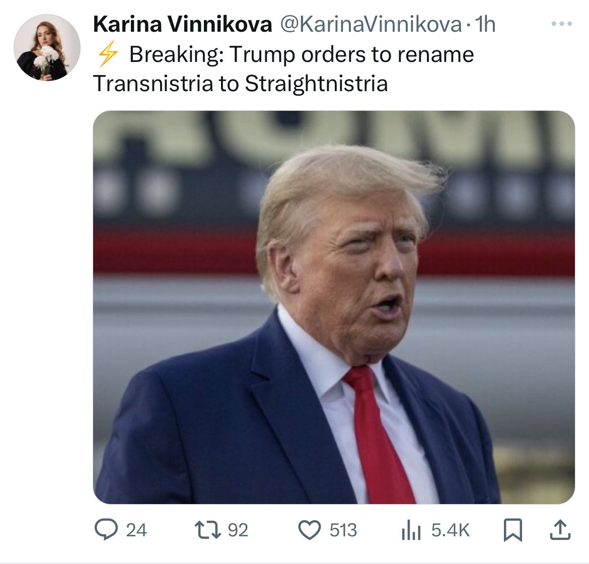This screenshot has width=589, height=564.
Task: Click the share upload arrow icon
Action: tap(560, 530)
